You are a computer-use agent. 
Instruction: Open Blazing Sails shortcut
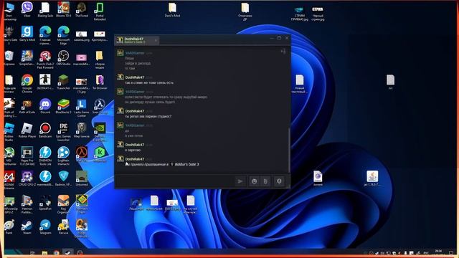(45, 9)
